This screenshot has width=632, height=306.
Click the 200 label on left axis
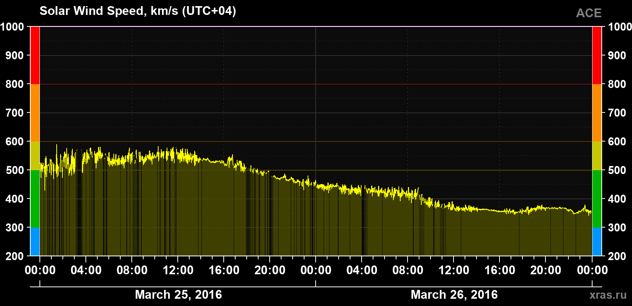[15, 256]
